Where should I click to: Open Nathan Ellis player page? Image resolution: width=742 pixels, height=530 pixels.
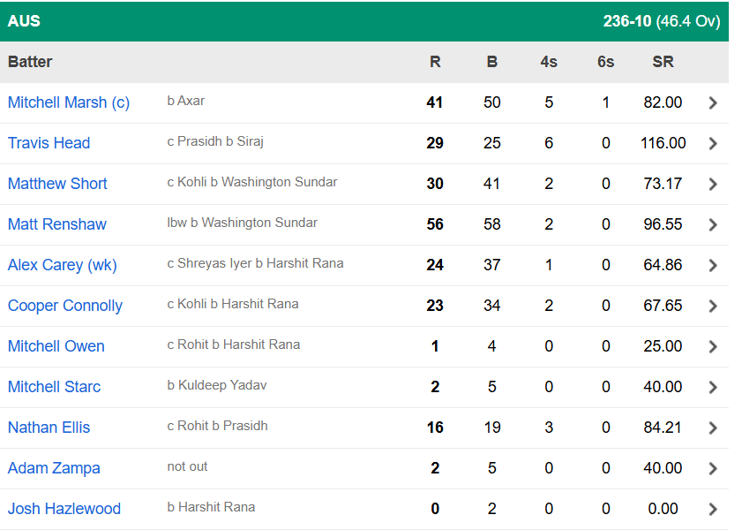pyautogui.click(x=49, y=428)
